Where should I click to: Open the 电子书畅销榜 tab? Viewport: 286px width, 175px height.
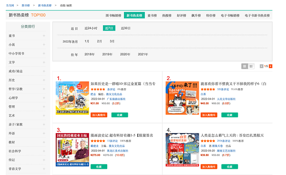click(230, 16)
